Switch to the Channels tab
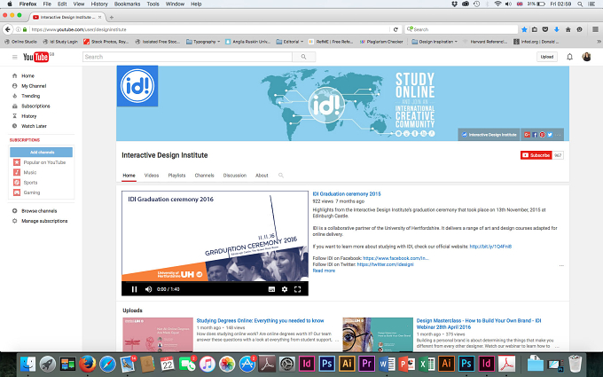 coord(204,176)
